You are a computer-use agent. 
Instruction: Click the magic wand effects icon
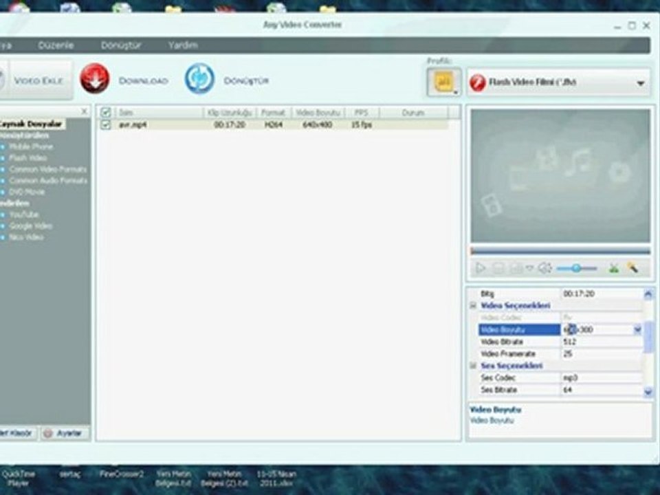pos(632,267)
